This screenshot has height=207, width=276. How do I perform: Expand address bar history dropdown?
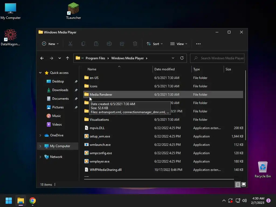point(173,58)
